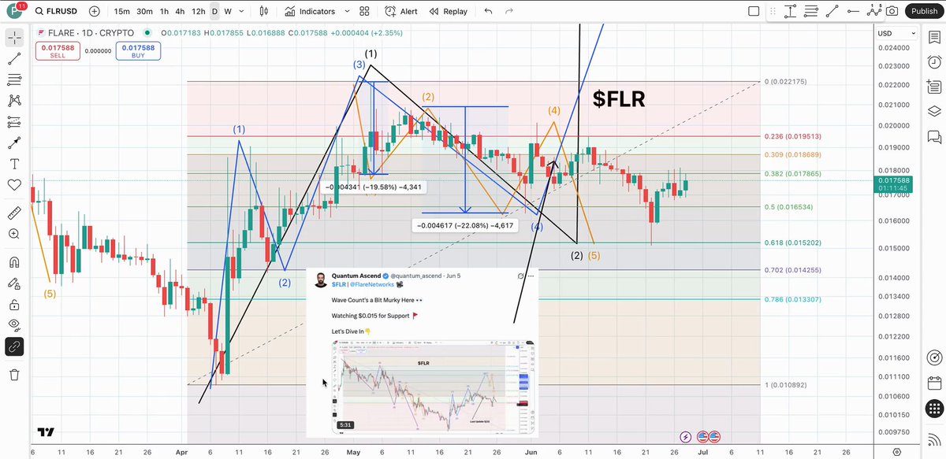Click the BUY 0.017588 button
The width and height of the screenshot is (946, 459).
pos(136,52)
